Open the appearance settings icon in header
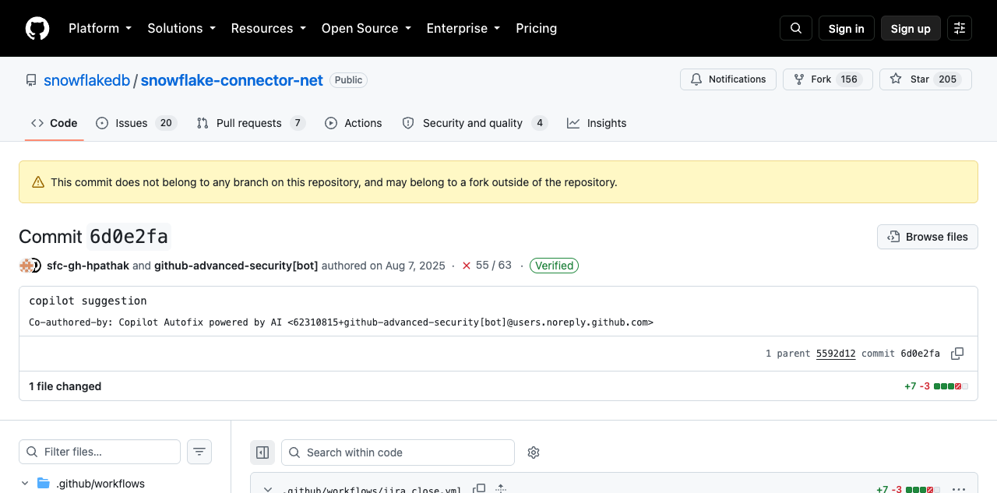The height and width of the screenshot is (493, 997). coord(960,28)
